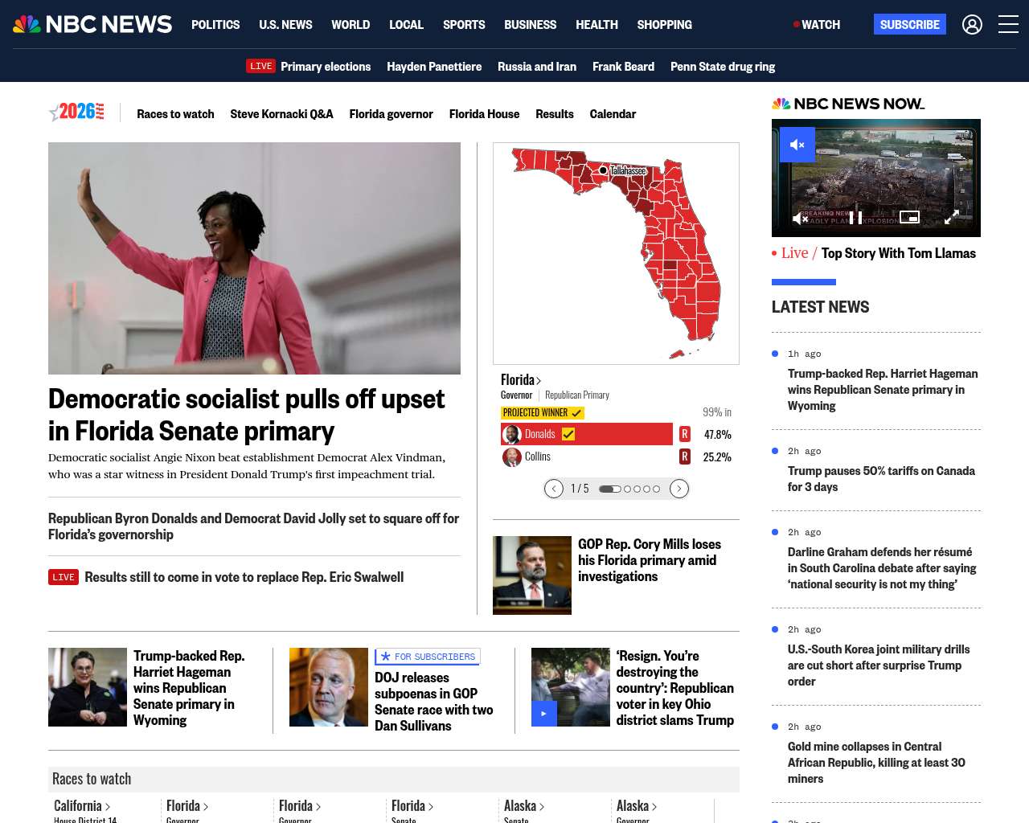Click the Collins candidate photo
Screen dimensions: 1029x823
pyautogui.click(x=512, y=457)
